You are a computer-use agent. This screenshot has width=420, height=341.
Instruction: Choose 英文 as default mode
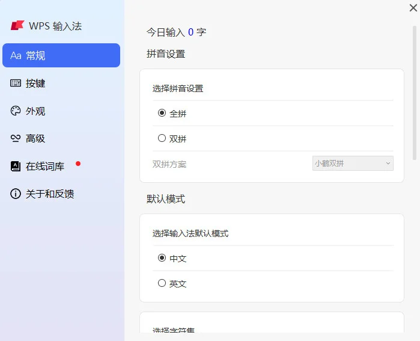pyautogui.click(x=162, y=283)
